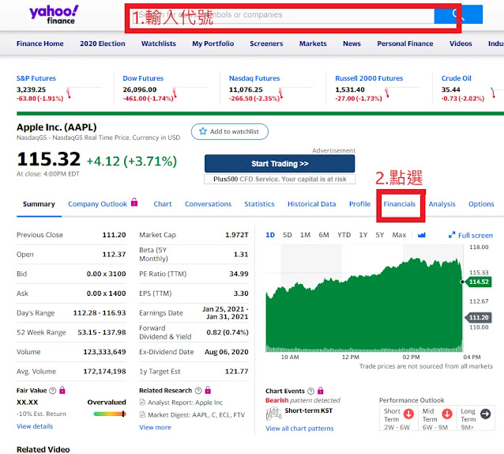Click the Start Trading ad button
The width and height of the screenshot is (504, 454).
click(x=280, y=164)
